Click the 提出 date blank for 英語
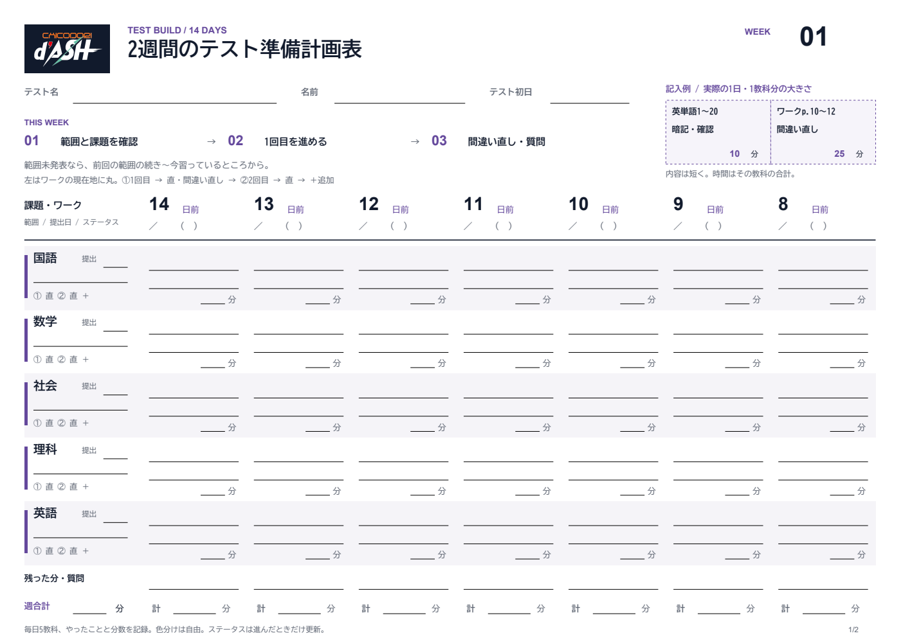Image resolution: width=903 pixels, height=638 pixels. [x=116, y=522]
